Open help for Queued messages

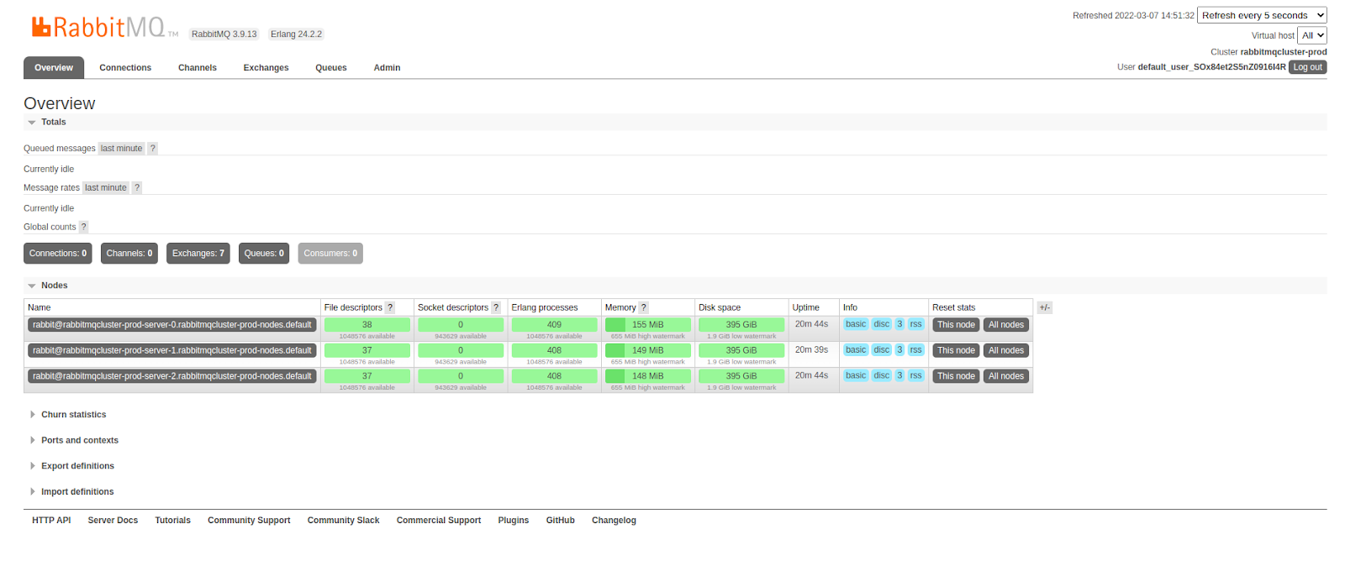click(152, 149)
